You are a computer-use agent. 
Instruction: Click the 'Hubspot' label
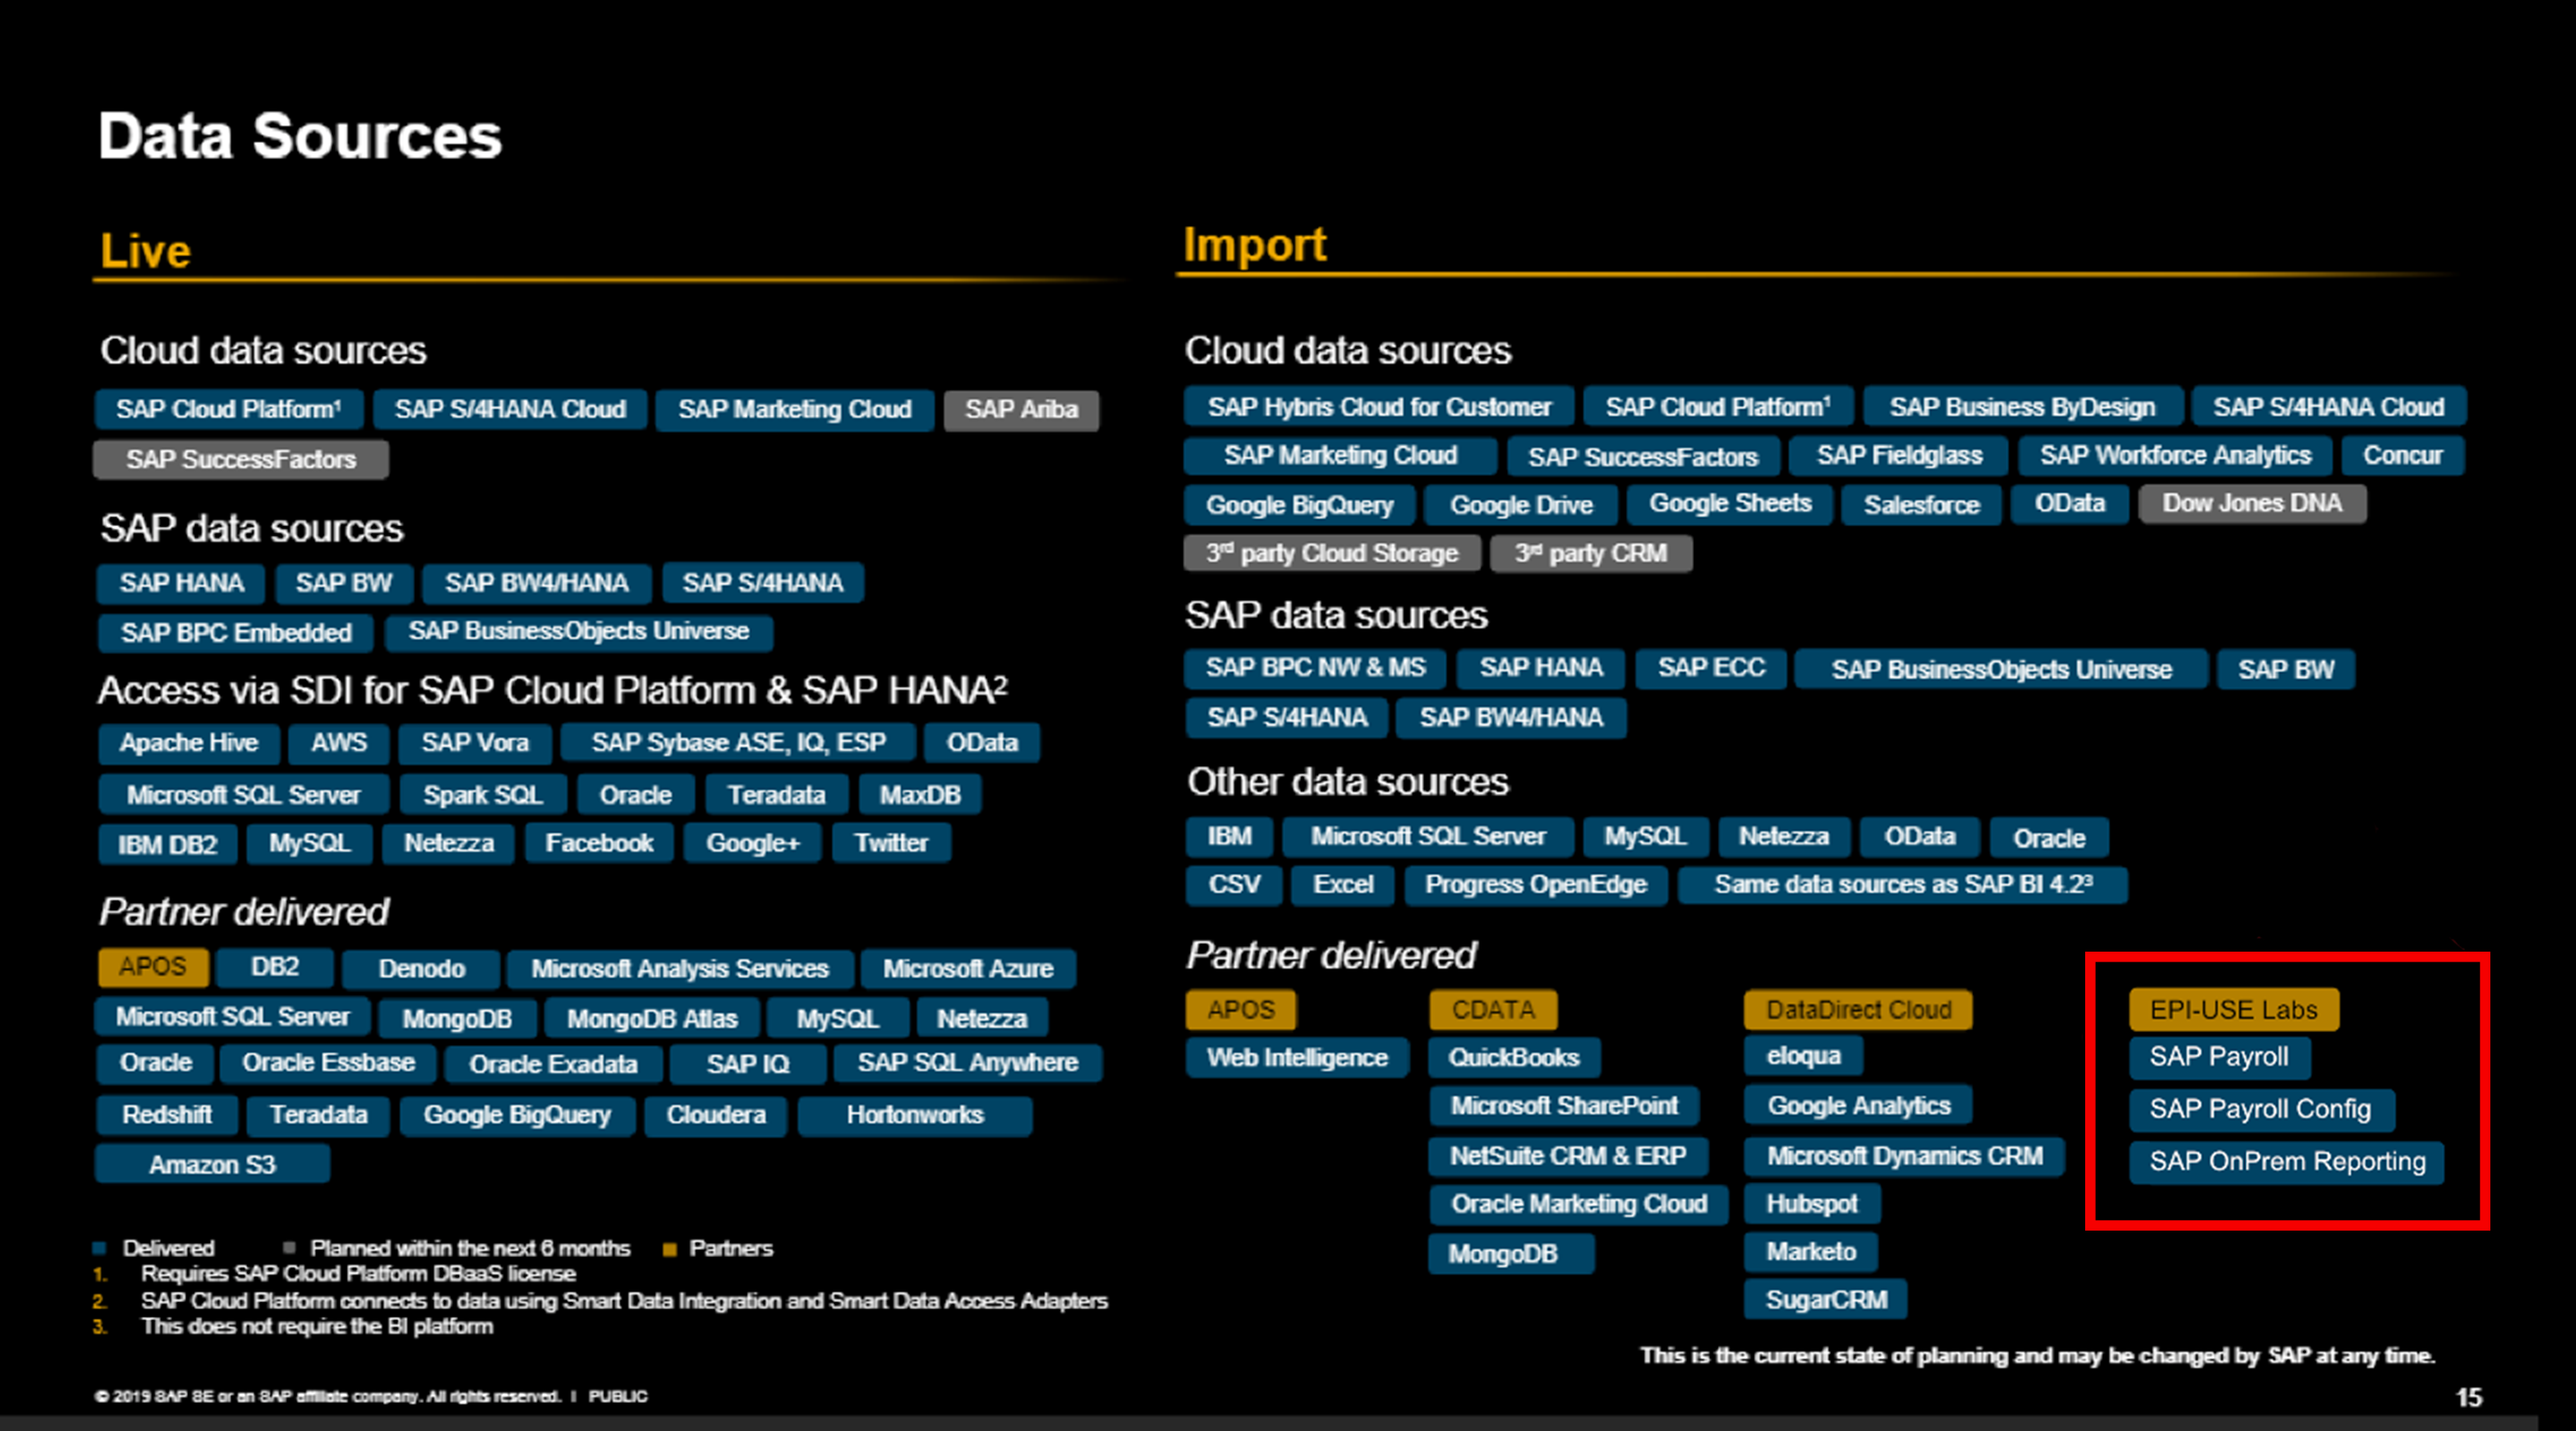[x=1812, y=1205]
